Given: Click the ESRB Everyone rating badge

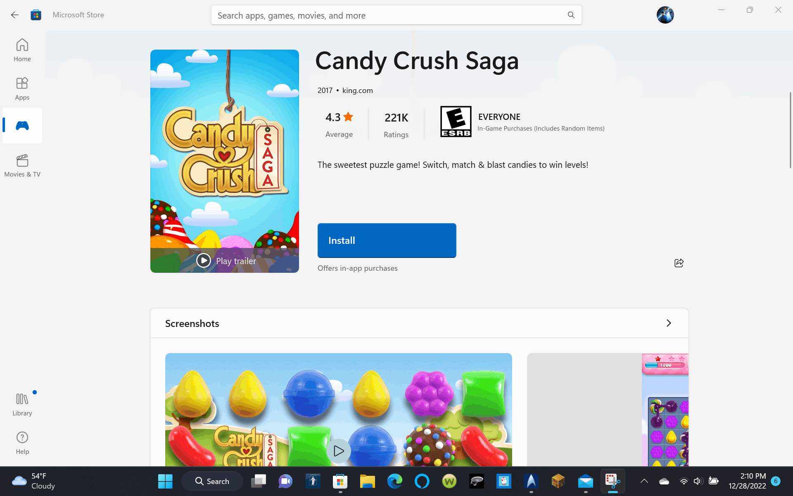Looking at the screenshot, I should [455, 122].
